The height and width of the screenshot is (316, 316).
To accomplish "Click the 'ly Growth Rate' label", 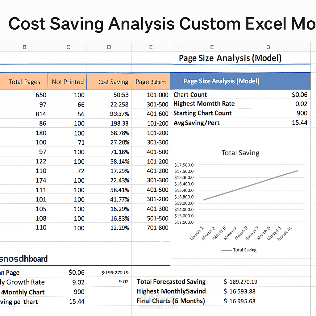I will click(22, 282).
